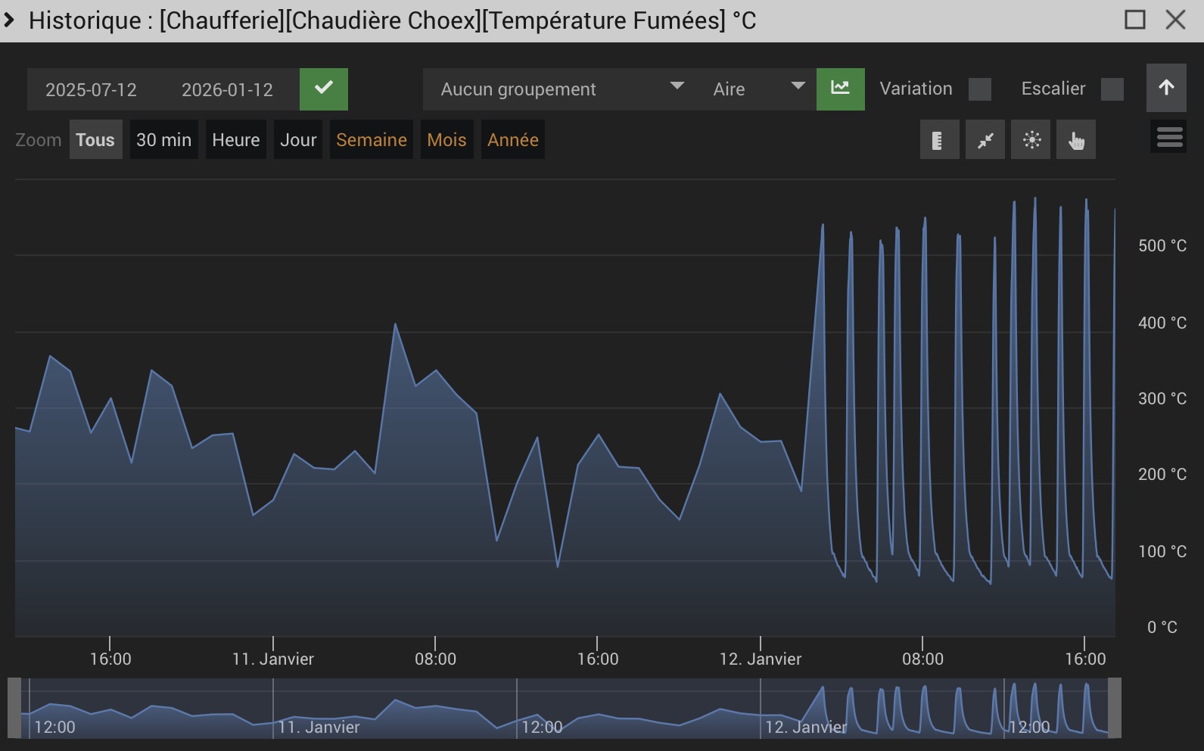This screenshot has height=751, width=1204.
Task: Click the inward arrows compress icon
Action: [985, 140]
